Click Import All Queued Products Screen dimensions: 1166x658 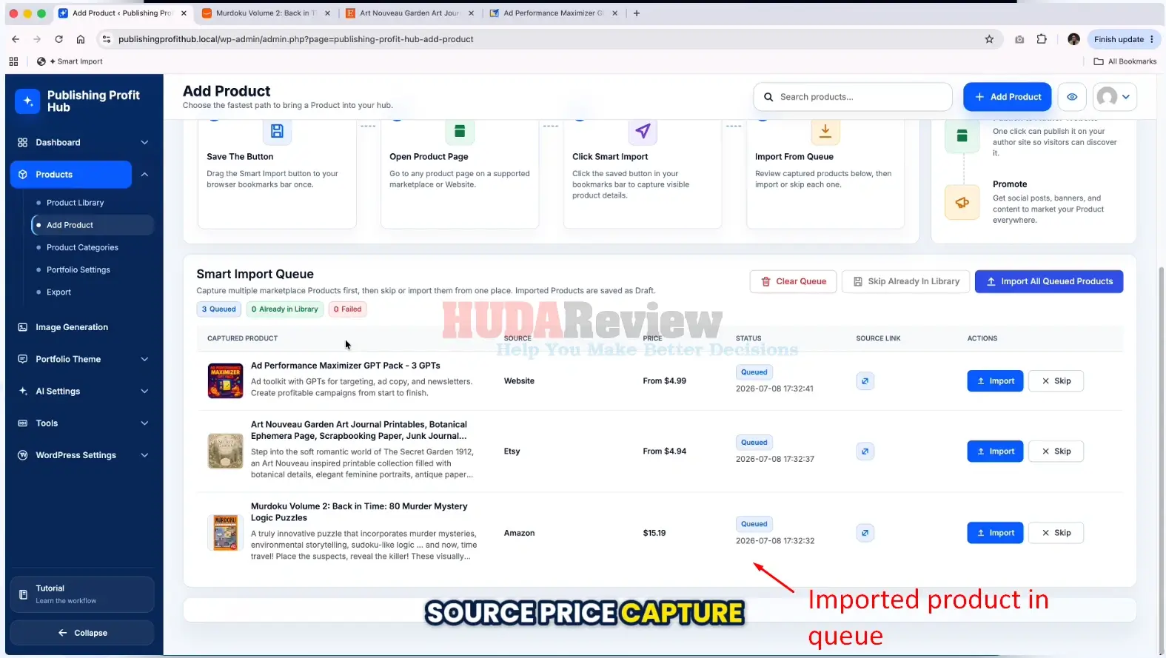pyautogui.click(x=1049, y=281)
